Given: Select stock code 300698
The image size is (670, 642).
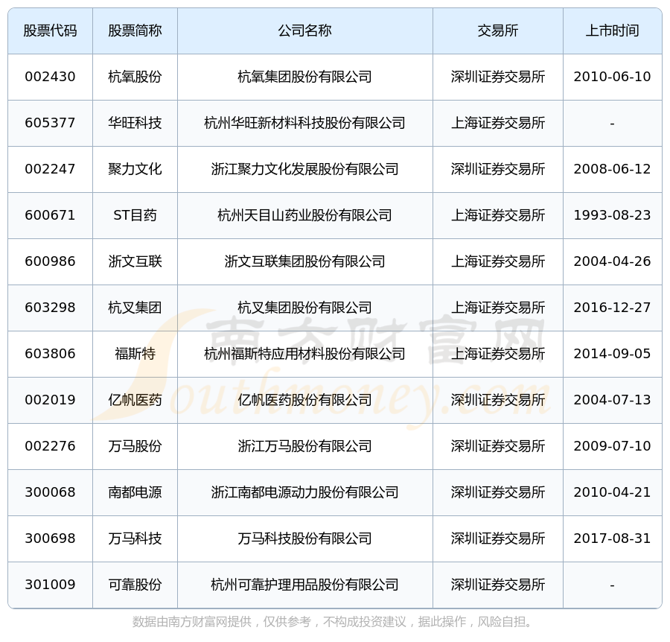Looking at the screenshot, I should 50,538.
